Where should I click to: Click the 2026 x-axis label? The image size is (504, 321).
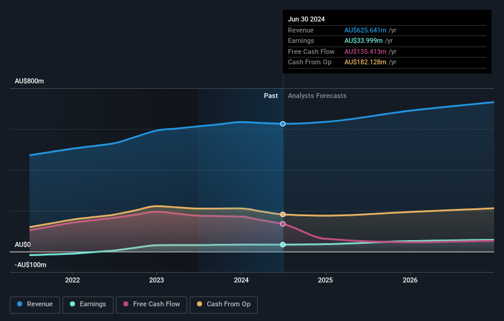[410, 280]
